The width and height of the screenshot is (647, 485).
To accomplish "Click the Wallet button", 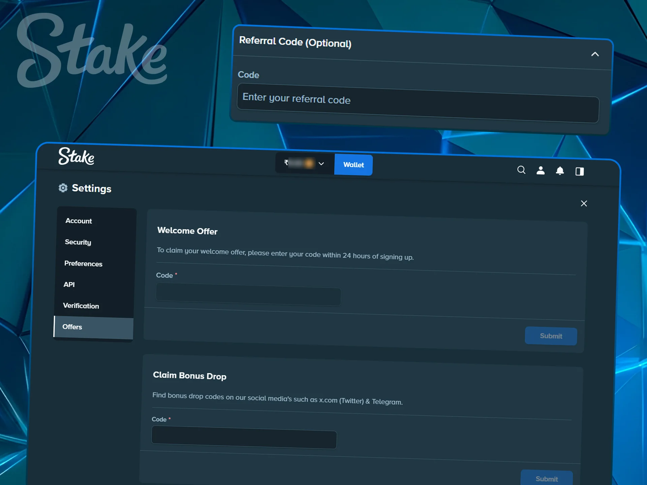I will [x=353, y=165].
